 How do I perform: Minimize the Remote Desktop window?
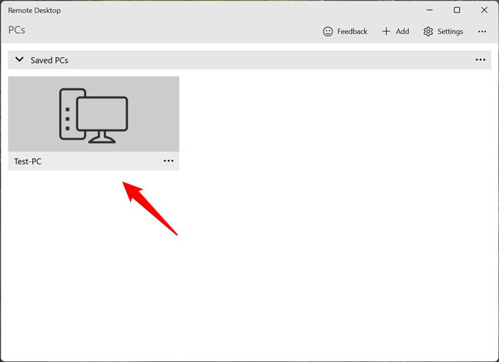[429, 10]
